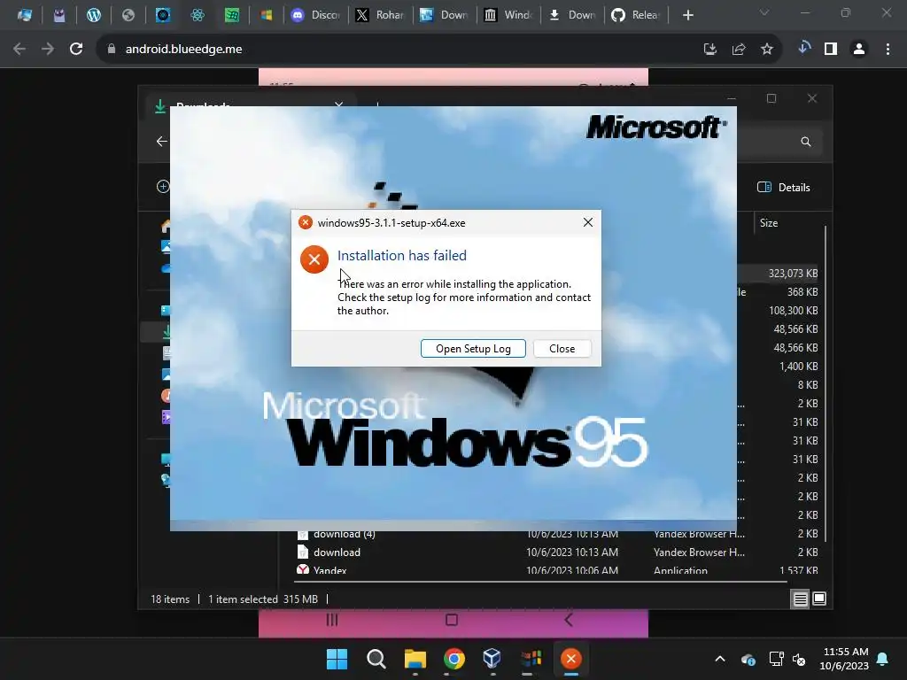Open tab search chevron in Chrome
This screenshot has height=680, width=907.
(764, 12)
